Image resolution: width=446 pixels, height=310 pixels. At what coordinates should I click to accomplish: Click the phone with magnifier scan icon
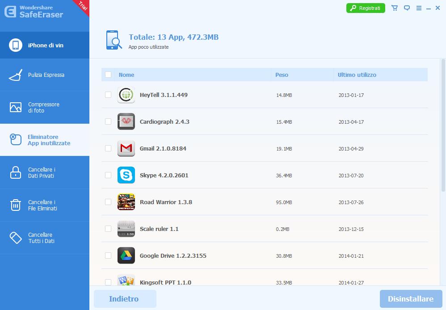pyautogui.click(x=114, y=40)
